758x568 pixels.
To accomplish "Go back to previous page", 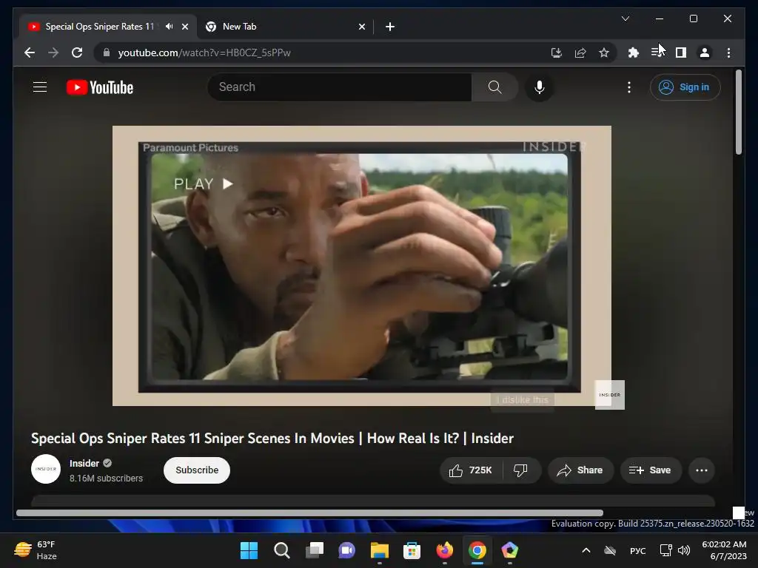I will [30, 53].
